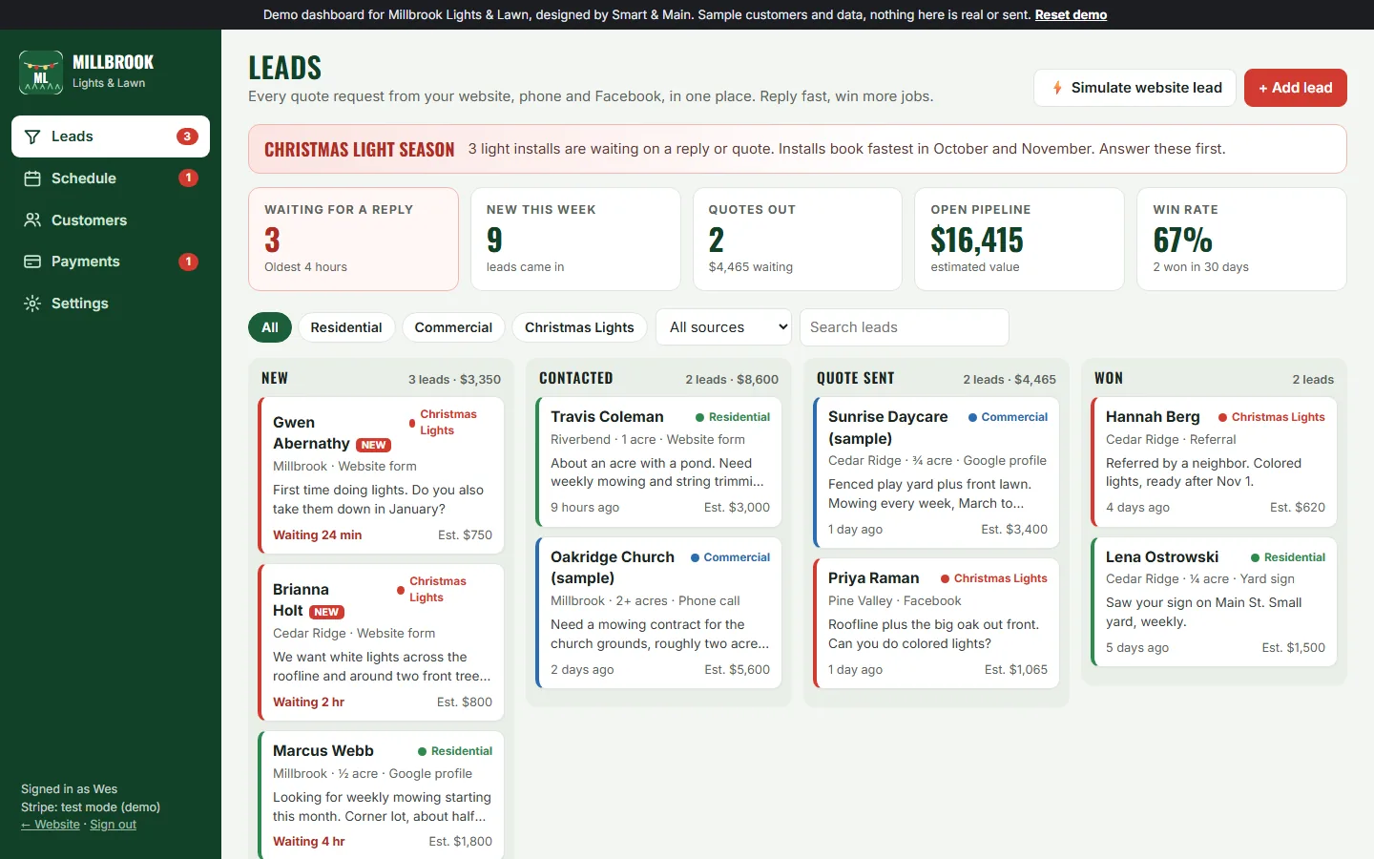Click the Payments notification badge

pos(189,262)
